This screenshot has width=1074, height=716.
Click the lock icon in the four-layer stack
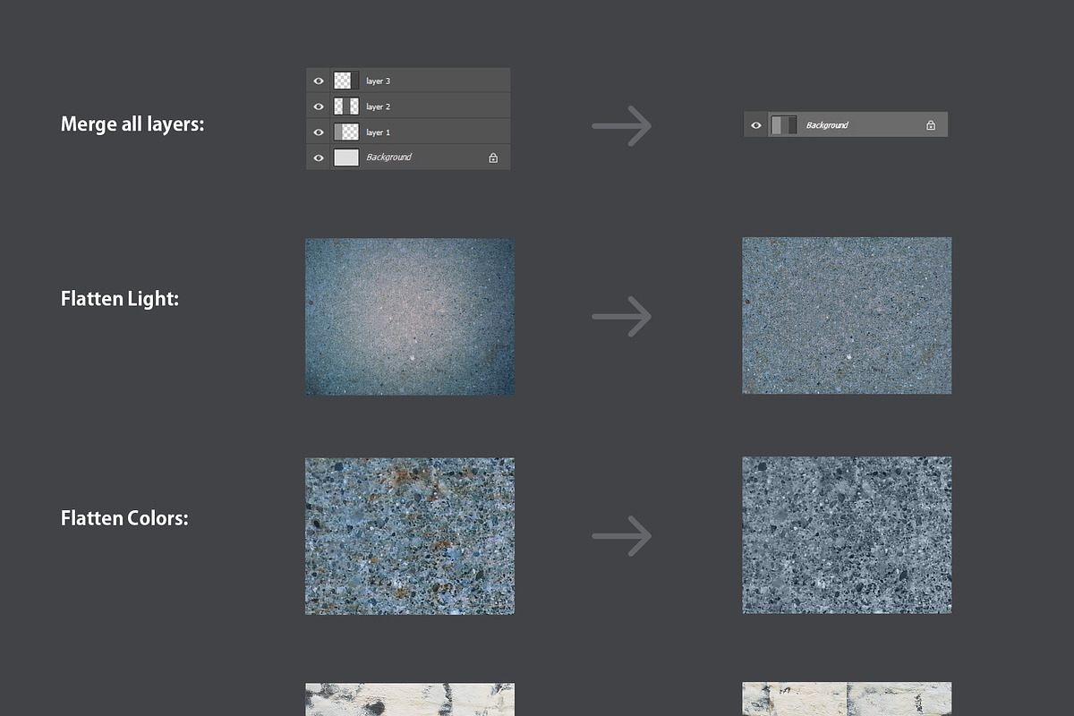click(493, 158)
